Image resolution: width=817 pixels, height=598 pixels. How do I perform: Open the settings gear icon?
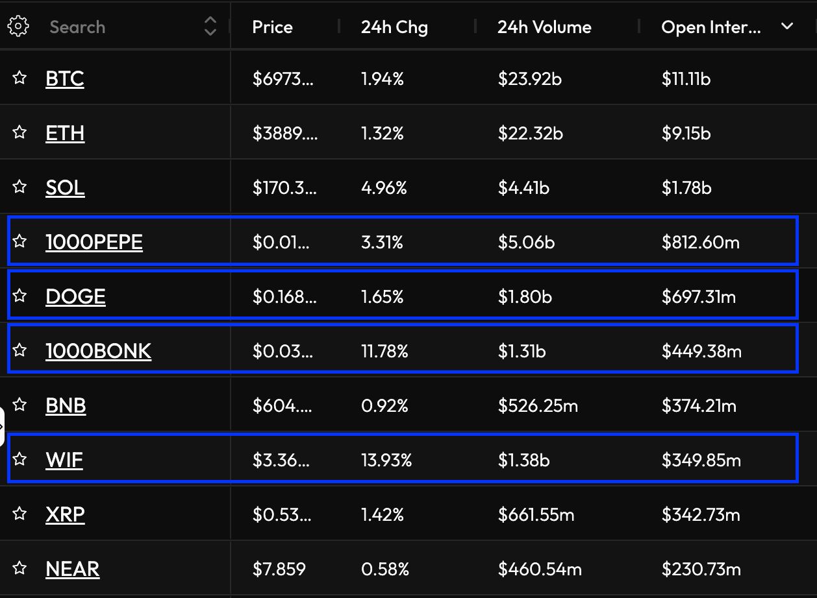click(18, 26)
